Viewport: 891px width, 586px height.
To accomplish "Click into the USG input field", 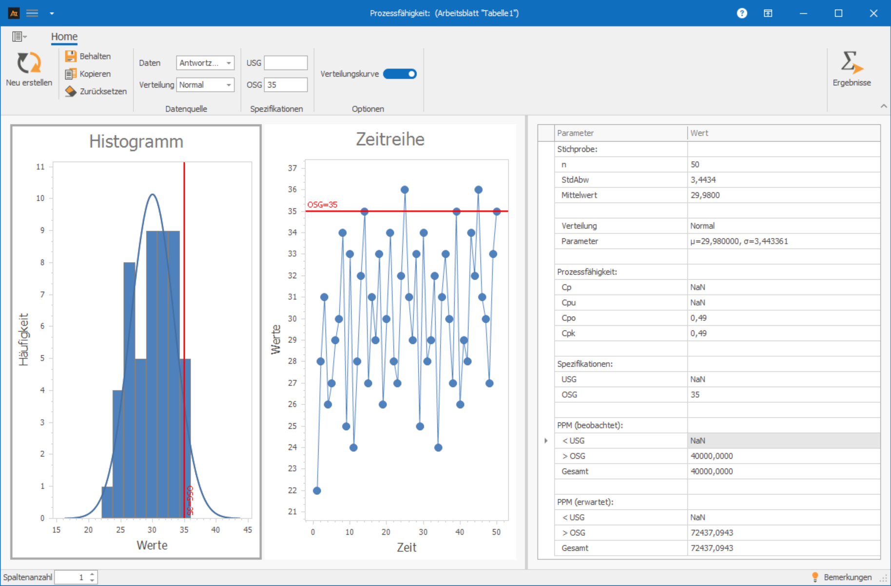I will pyautogui.click(x=286, y=63).
